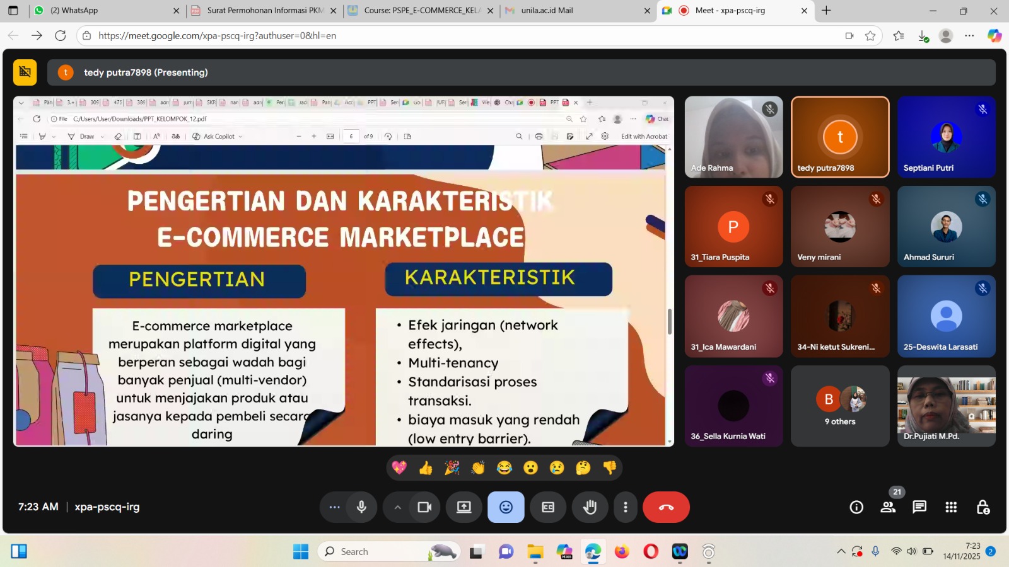Open the emoji reactions panel
This screenshot has width=1009, height=567.
point(506,507)
